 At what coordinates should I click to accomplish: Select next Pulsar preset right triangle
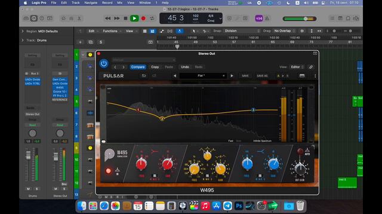coord(232,76)
